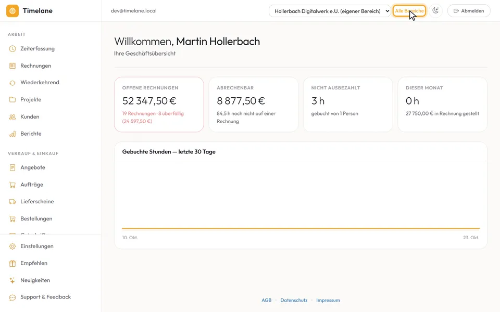Click the Angebote document icon
Viewport: 500px width, 312px height.
(12, 167)
